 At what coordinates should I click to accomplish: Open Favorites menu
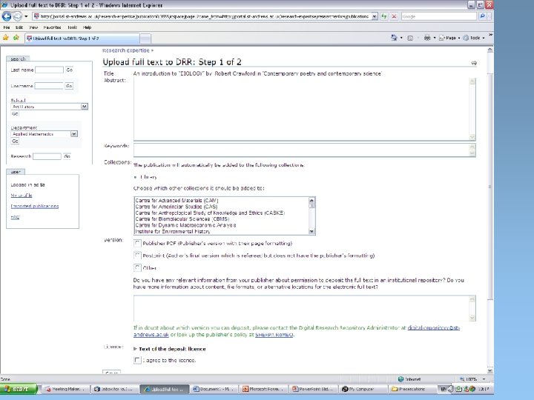pyautogui.click(x=52, y=27)
